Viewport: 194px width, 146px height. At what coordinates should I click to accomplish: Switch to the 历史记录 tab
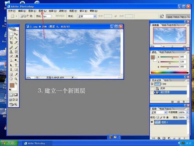[x=156, y=80]
